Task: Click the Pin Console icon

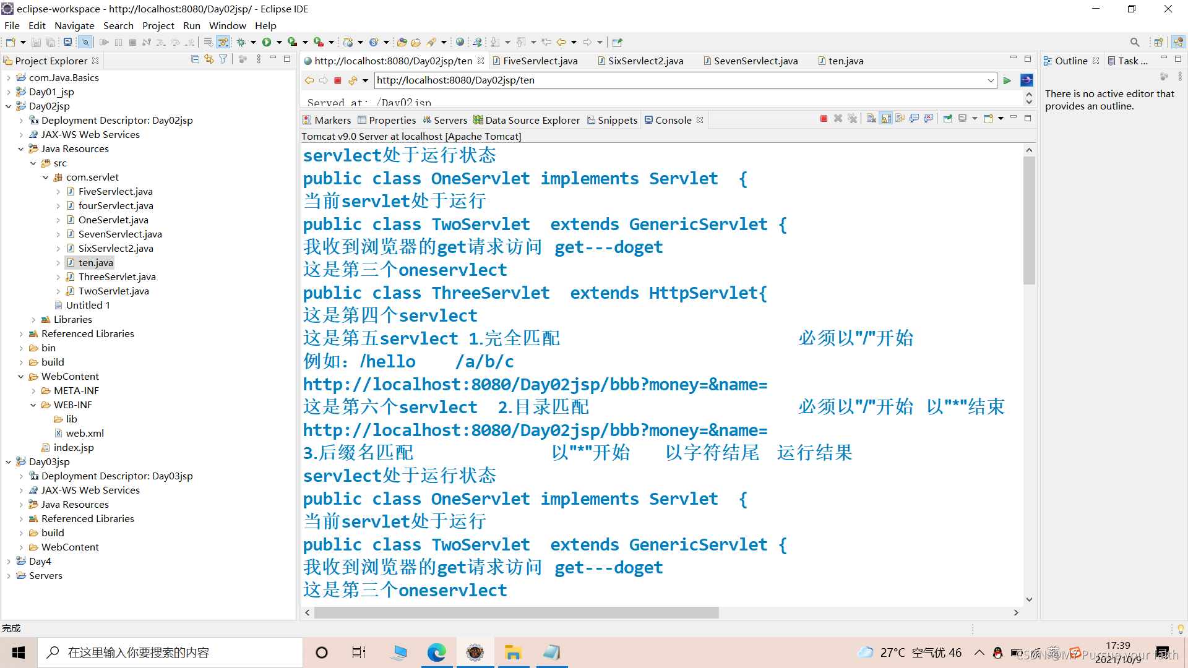Action: (947, 119)
